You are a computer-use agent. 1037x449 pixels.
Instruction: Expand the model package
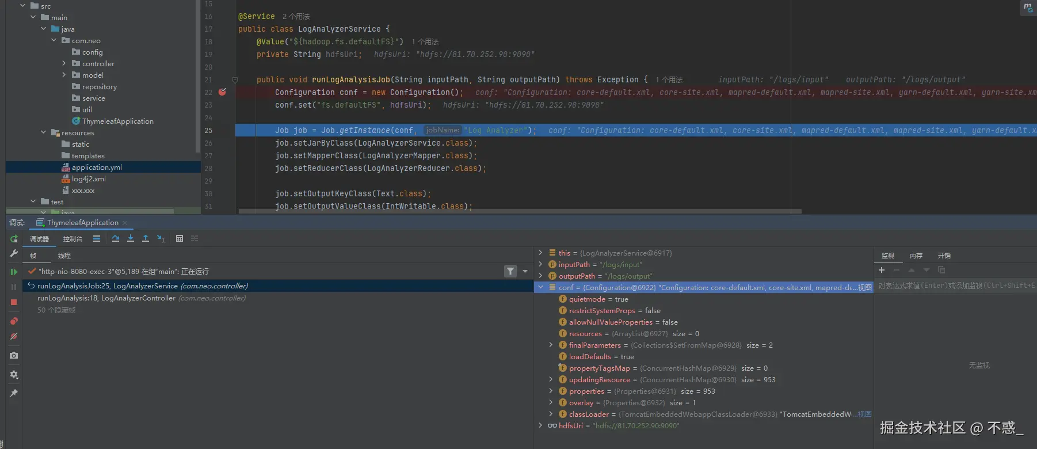pos(64,75)
